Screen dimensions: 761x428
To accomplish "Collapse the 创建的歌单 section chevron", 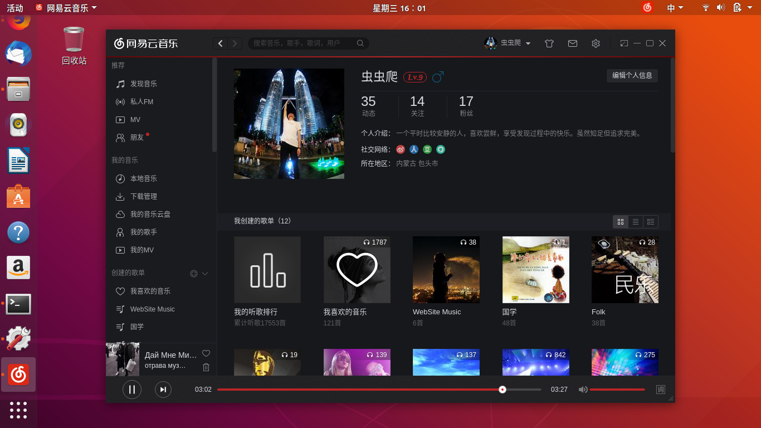I will coord(205,273).
